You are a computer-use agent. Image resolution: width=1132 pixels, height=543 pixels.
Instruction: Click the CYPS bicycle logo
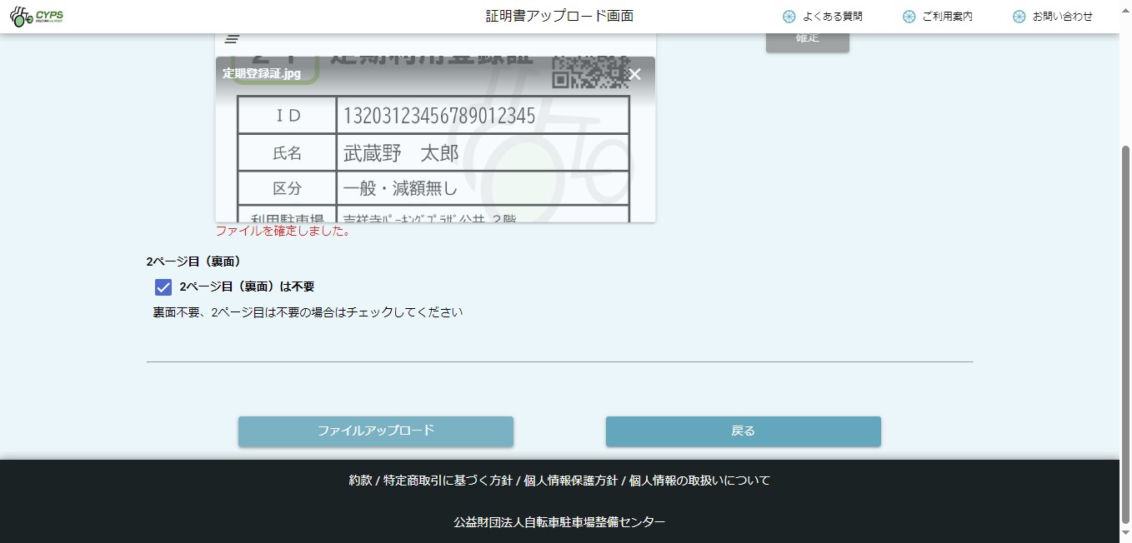pos(37,17)
